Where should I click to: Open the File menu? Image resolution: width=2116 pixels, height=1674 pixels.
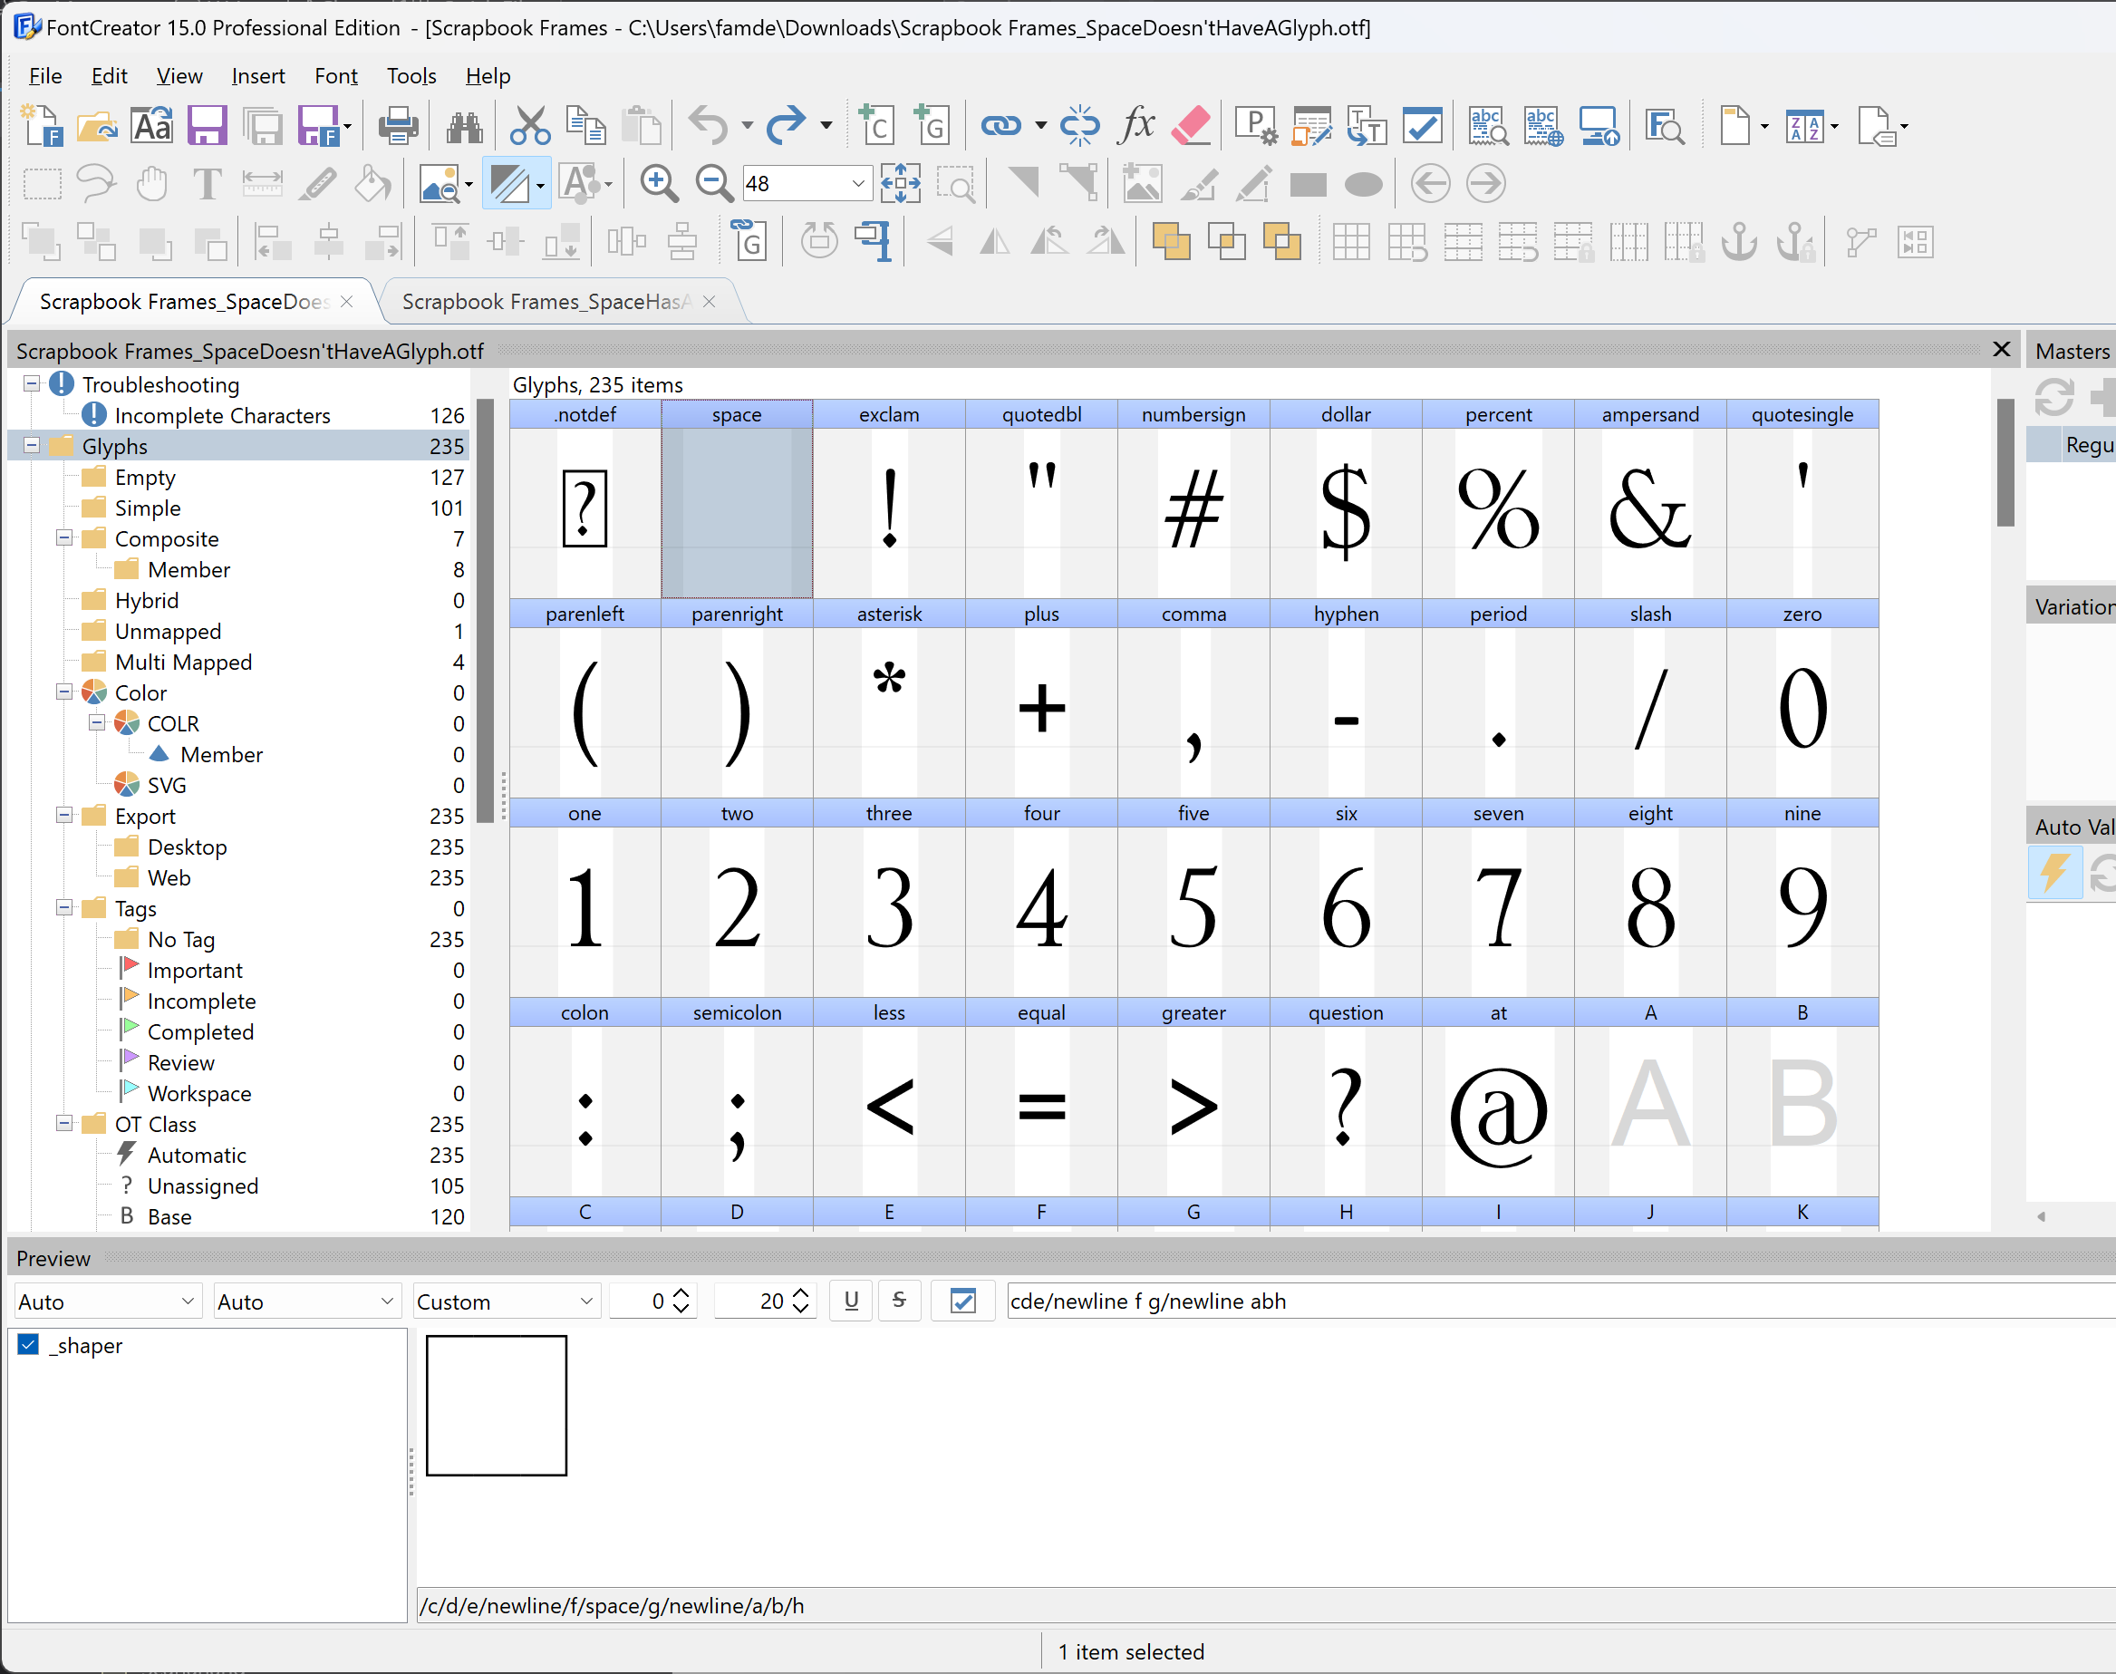pyautogui.click(x=45, y=75)
